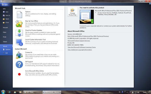Image resolution: width=151 pixels, height=94 pixels.
Task: Click the 'Go to Microsoft Office Online' heading text
Action: 34,71
